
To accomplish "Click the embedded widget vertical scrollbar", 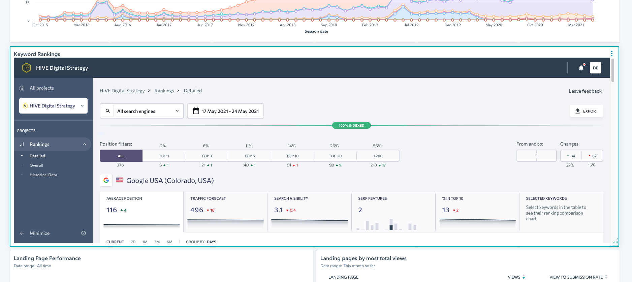I will 613,70.
